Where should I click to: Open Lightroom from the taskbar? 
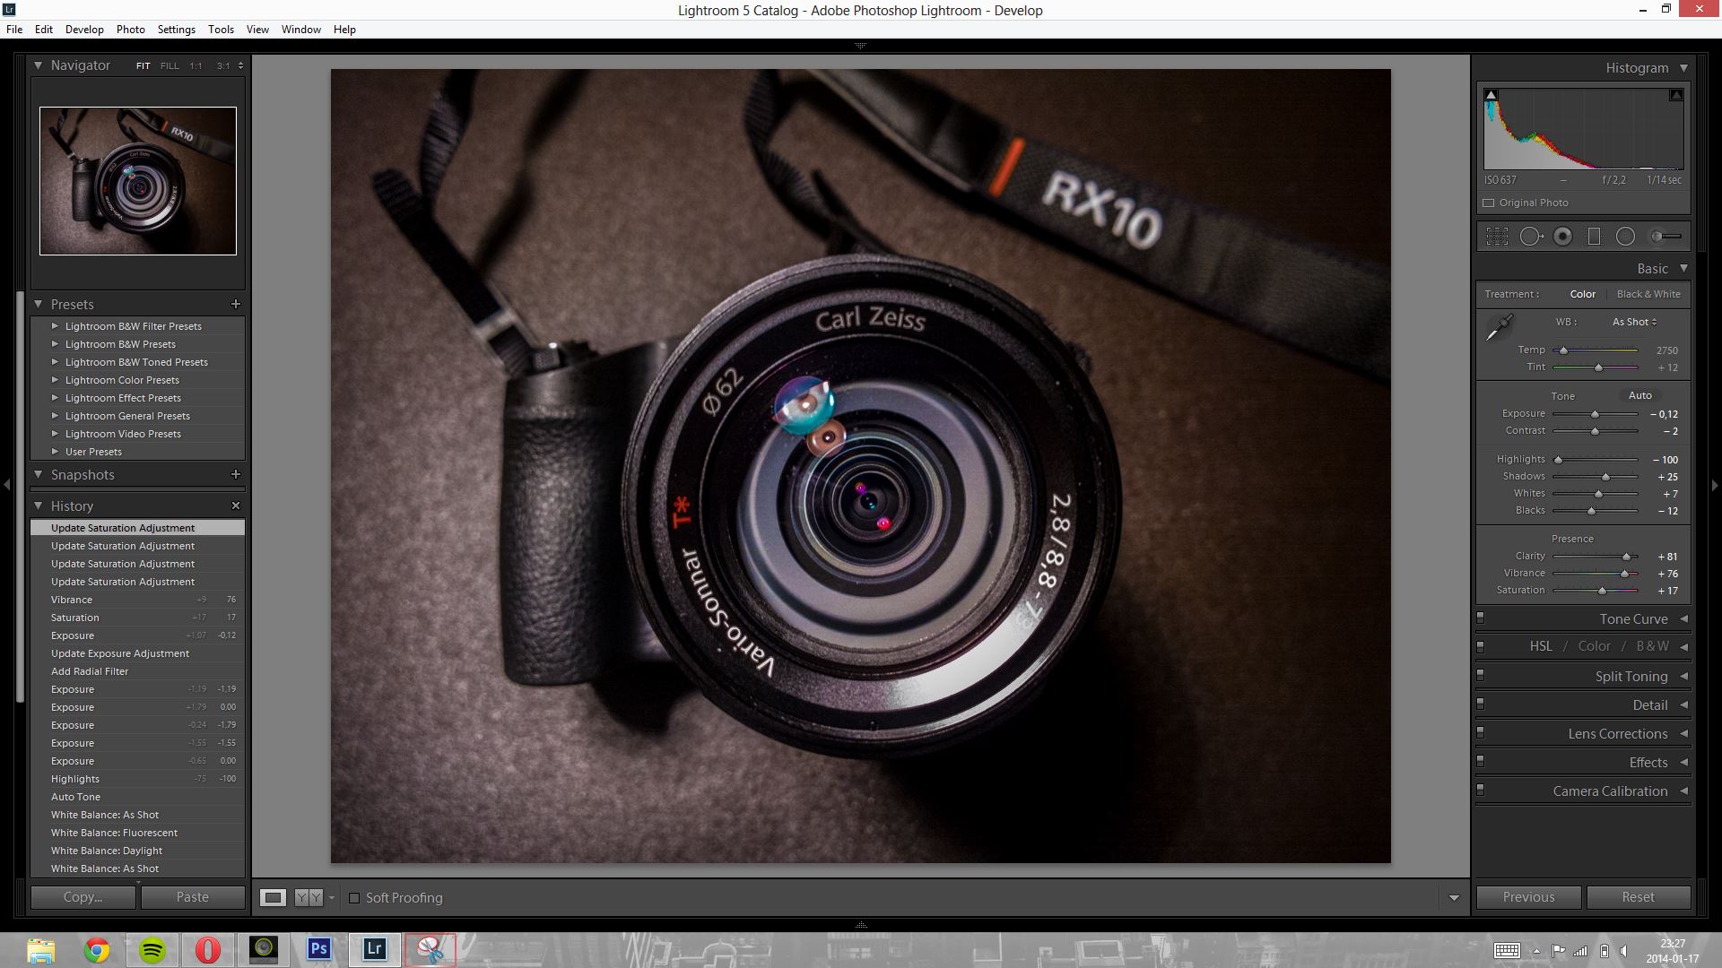[374, 948]
